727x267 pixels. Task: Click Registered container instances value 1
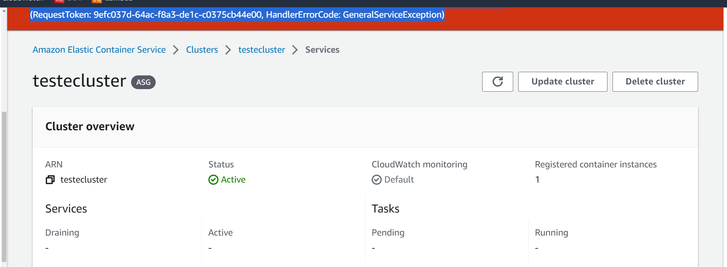coord(537,180)
